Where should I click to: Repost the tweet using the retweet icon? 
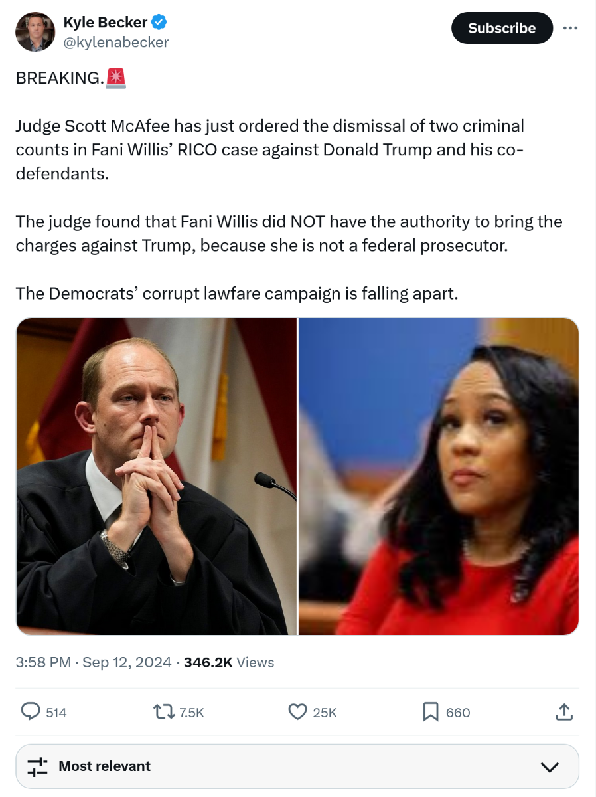pyautogui.click(x=161, y=712)
